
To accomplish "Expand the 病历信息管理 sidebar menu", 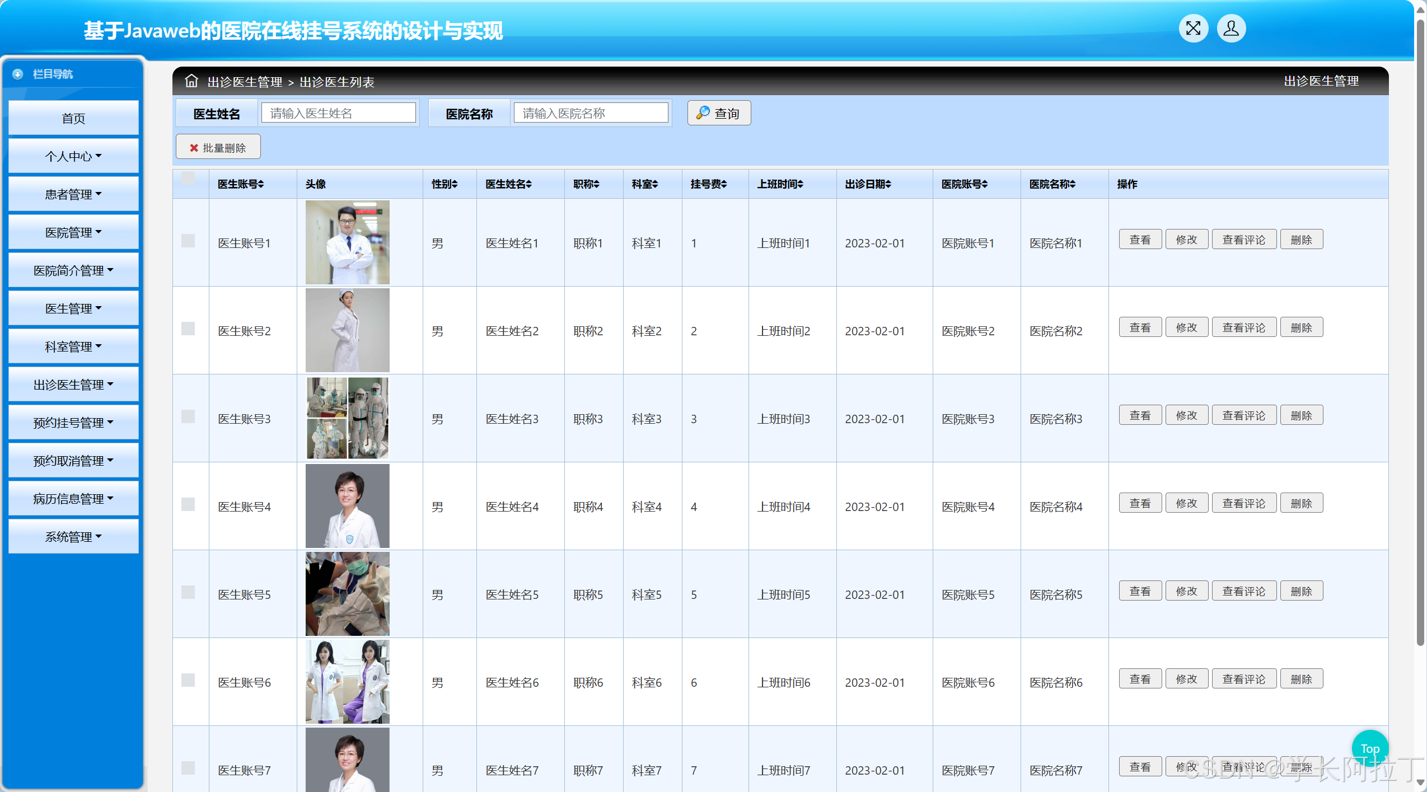I will pyautogui.click(x=73, y=499).
